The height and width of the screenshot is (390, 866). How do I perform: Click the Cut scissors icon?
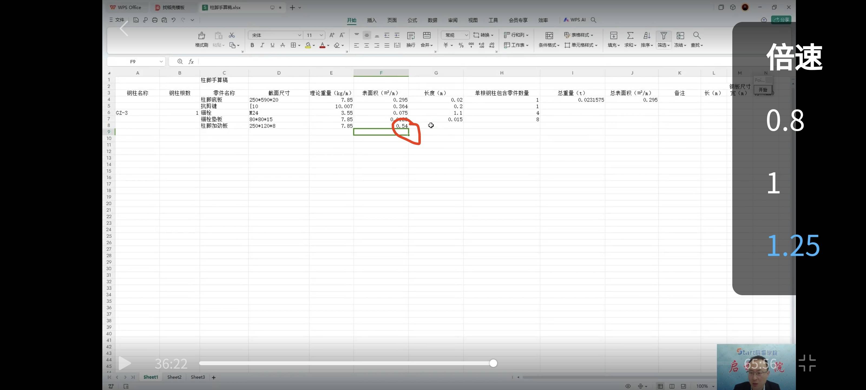tap(232, 35)
